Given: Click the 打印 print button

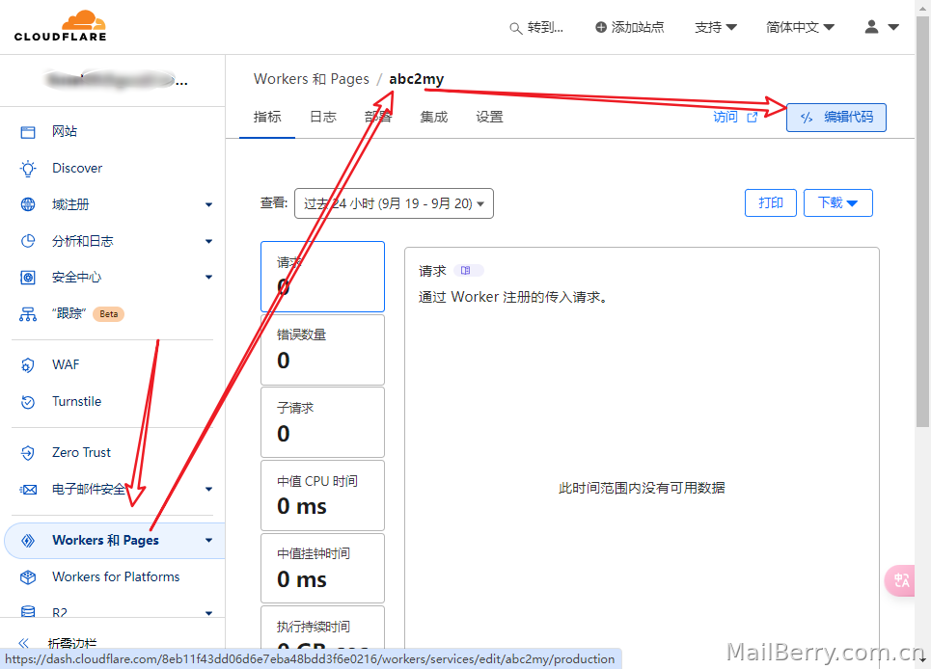Looking at the screenshot, I should click(x=771, y=202).
